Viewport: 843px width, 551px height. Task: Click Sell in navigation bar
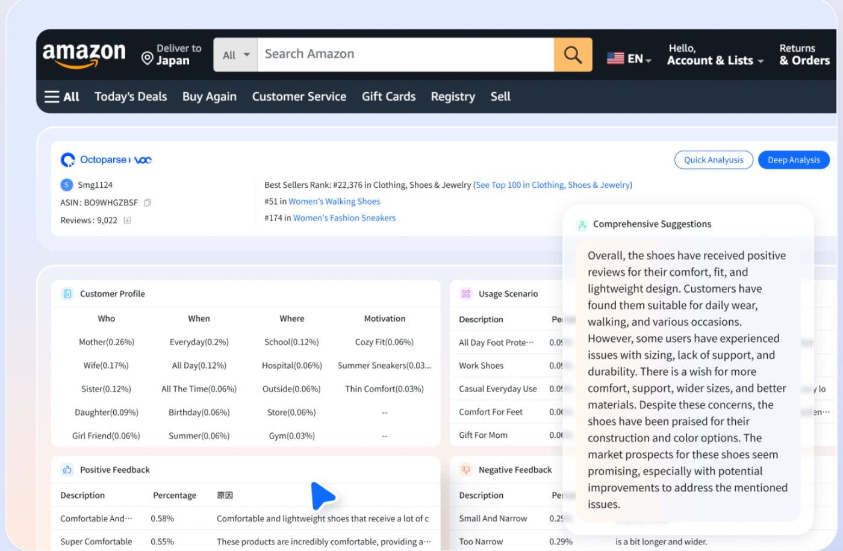pos(500,96)
